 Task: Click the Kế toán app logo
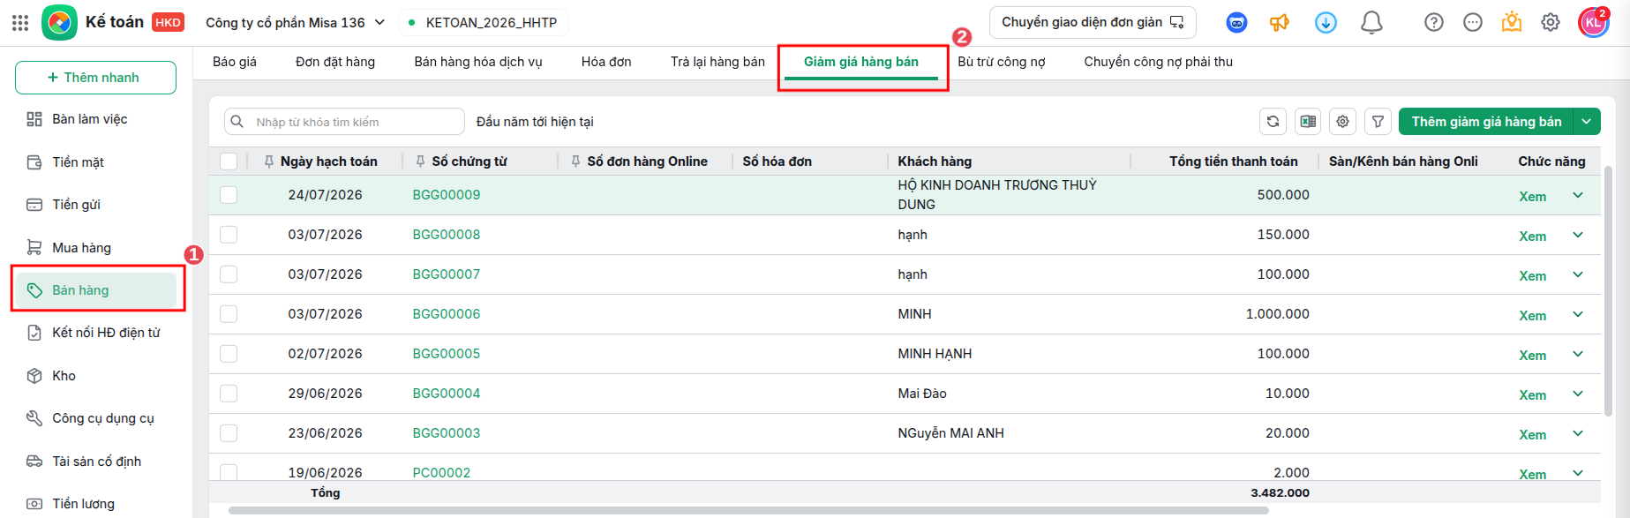coord(59,23)
